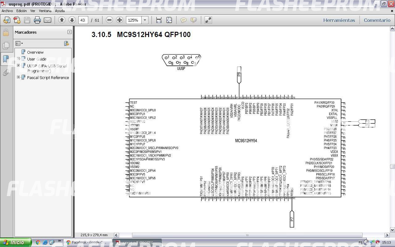Toggle read mode full-screen icon
This screenshot has width=395, height=247.
pyautogui.click(x=208, y=20)
